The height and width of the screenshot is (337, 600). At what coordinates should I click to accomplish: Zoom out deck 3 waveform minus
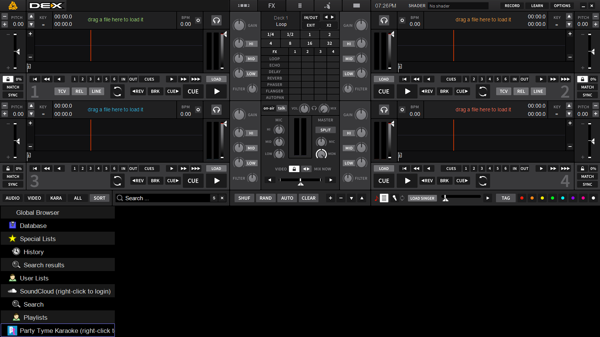pyautogui.click(x=30, y=147)
